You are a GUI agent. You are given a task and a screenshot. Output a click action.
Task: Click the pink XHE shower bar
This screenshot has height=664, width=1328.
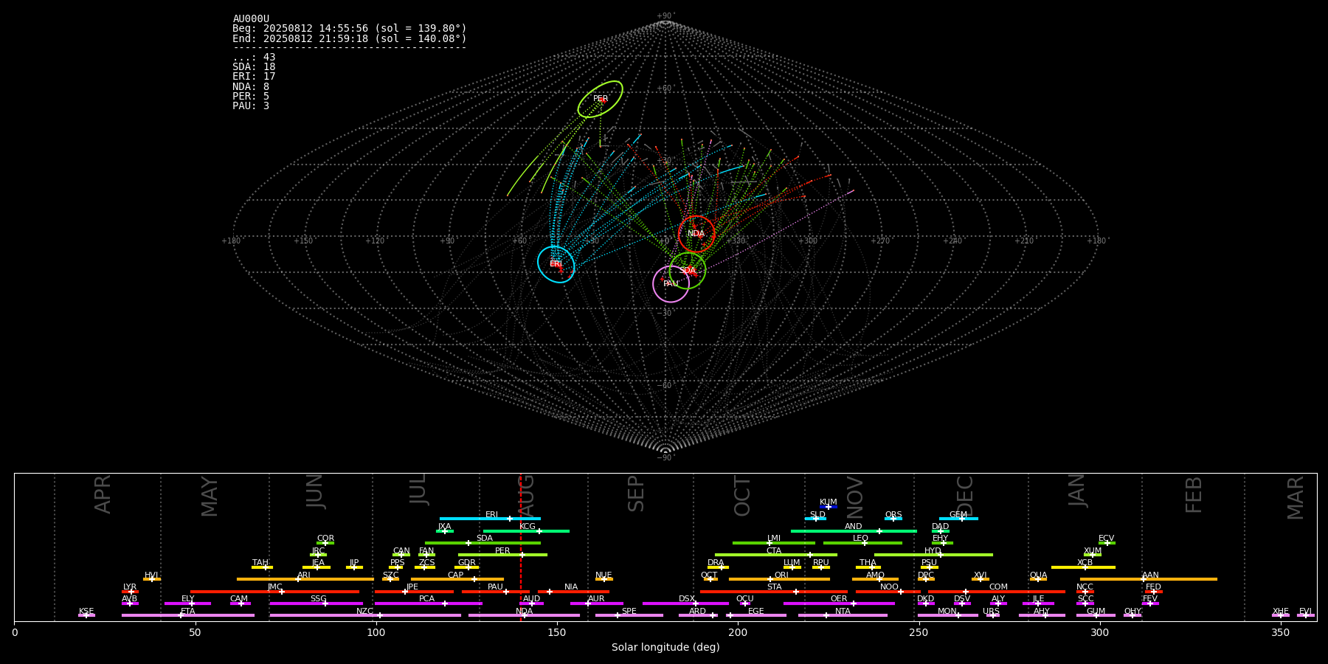1281,615
